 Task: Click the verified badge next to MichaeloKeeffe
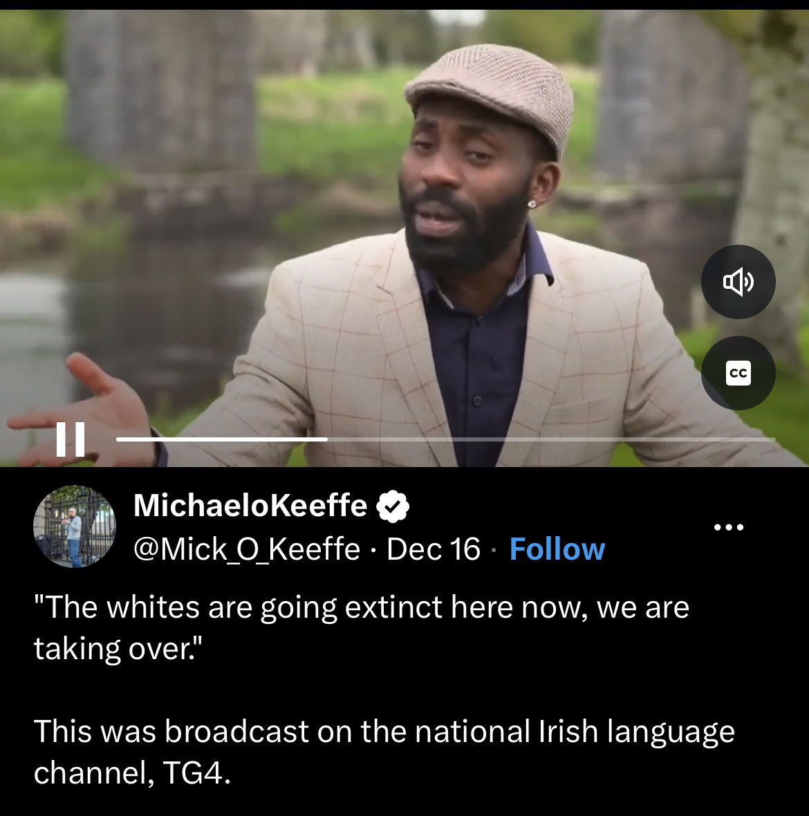coord(393,506)
